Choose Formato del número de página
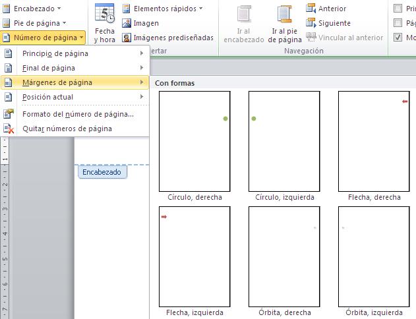The width and height of the screenshot is (416, 319). point(74,114)
